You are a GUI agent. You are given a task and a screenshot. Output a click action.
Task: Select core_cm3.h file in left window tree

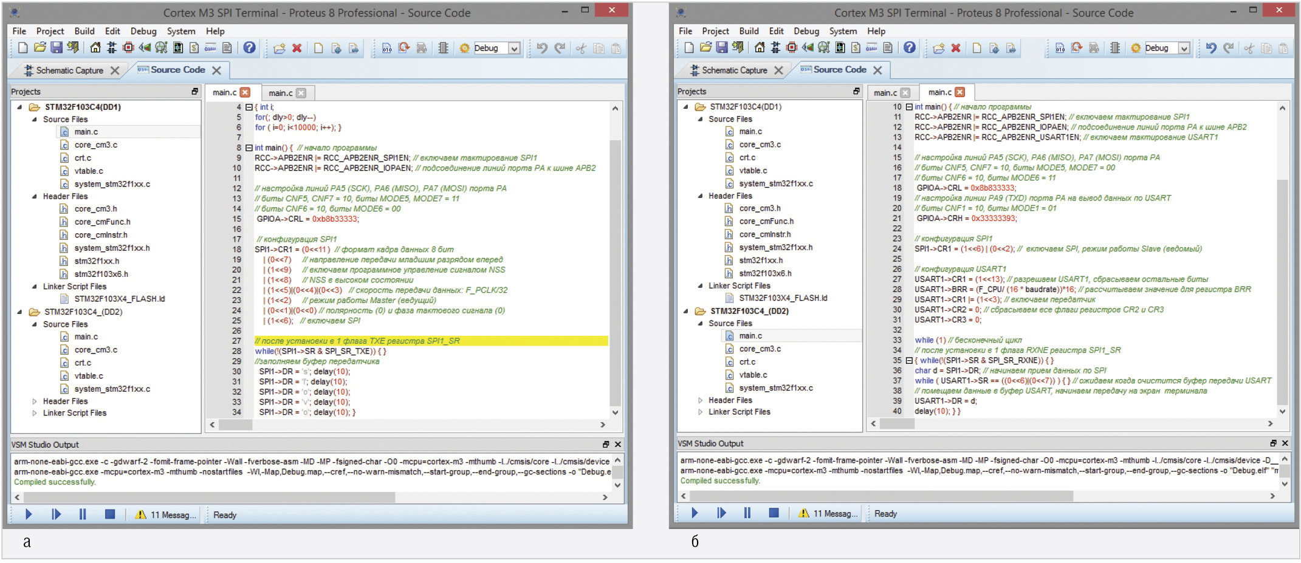click(95, 209)
